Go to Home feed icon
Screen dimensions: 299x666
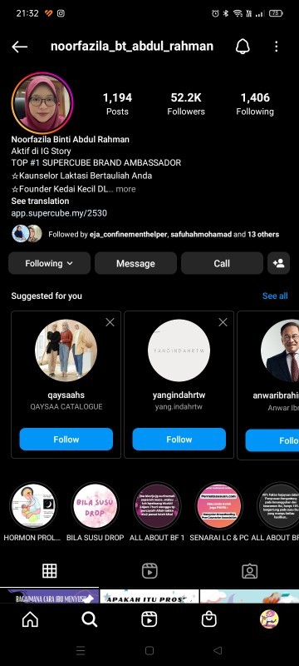pyautogui.click(x=30, y=619)
